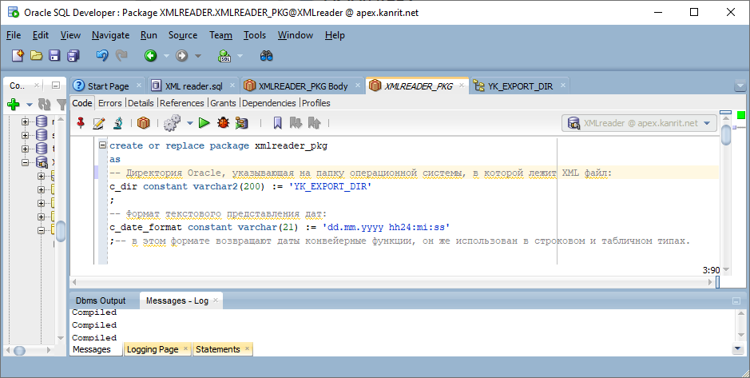
Task: Add new connection with green plus
Action: click(14, 104)
